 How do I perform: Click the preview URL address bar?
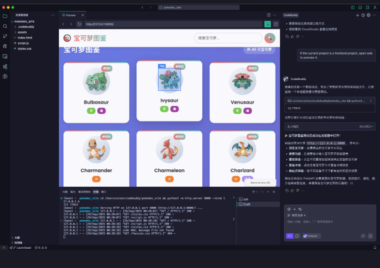[173, 24]
